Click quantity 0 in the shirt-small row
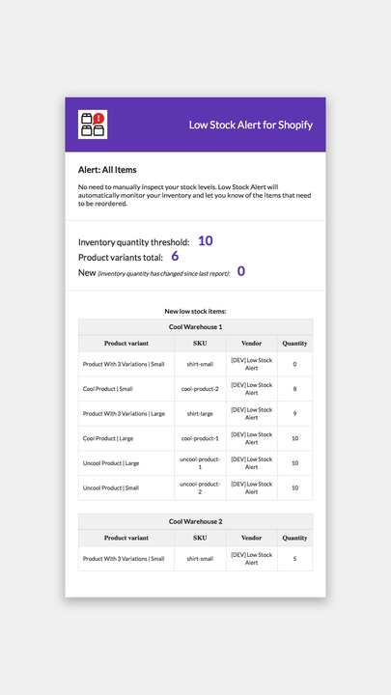 [x=294, y=364]
